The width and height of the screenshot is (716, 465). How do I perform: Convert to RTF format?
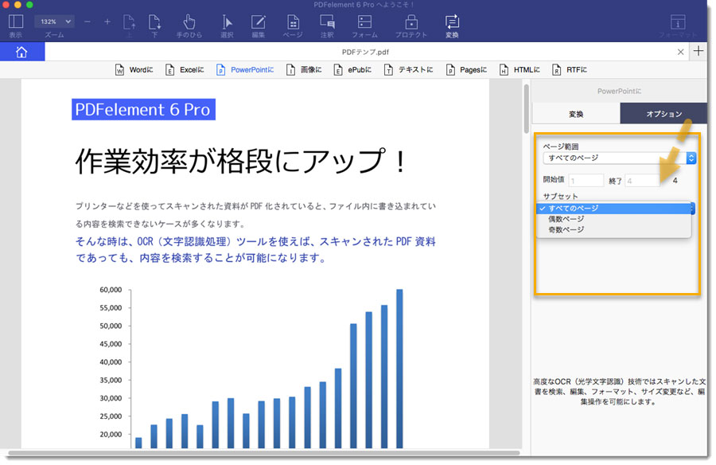(x=570, y=69)
